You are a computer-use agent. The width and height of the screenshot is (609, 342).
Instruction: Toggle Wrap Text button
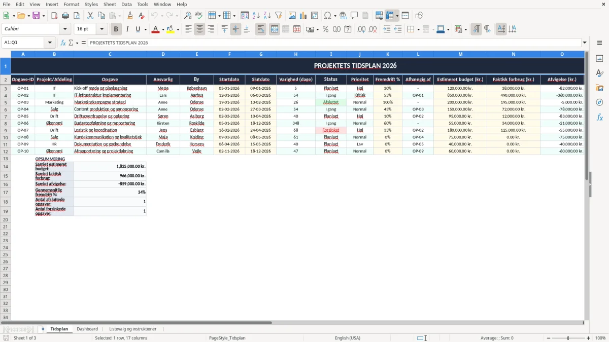(x=260, y=29)
